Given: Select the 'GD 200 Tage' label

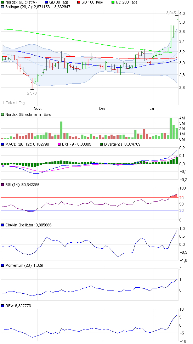Looking at the screenshot, I should tap(126, 2).
